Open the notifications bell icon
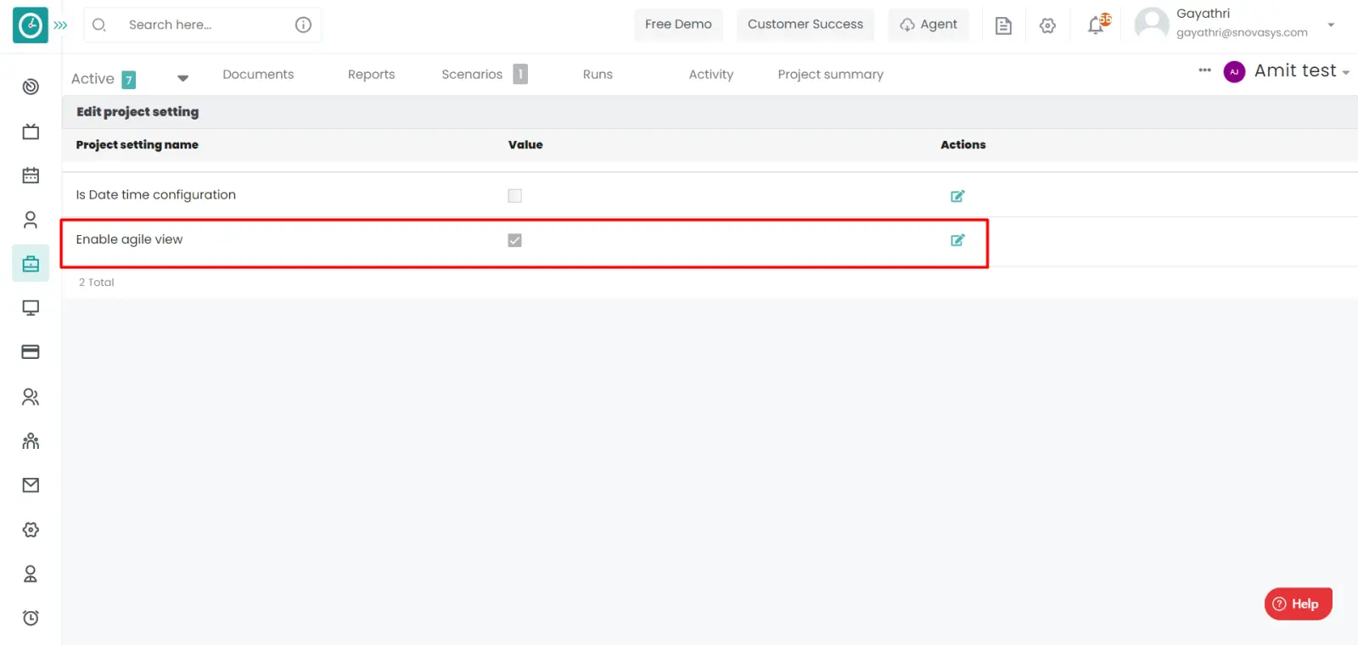This screenshot has width=1358, height=645. tap(1096, 25)
